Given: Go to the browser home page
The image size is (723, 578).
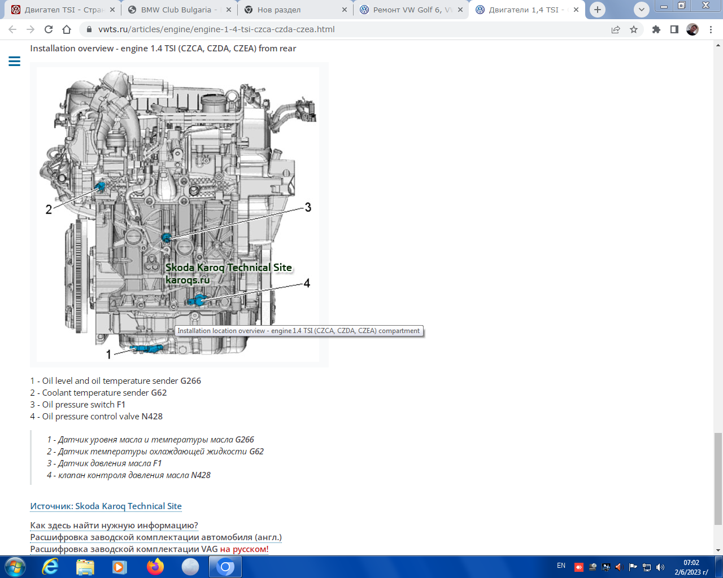Looking at the screenshot, I should click(67, 29).
